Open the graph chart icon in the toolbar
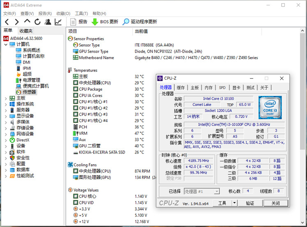 point(58,22)
